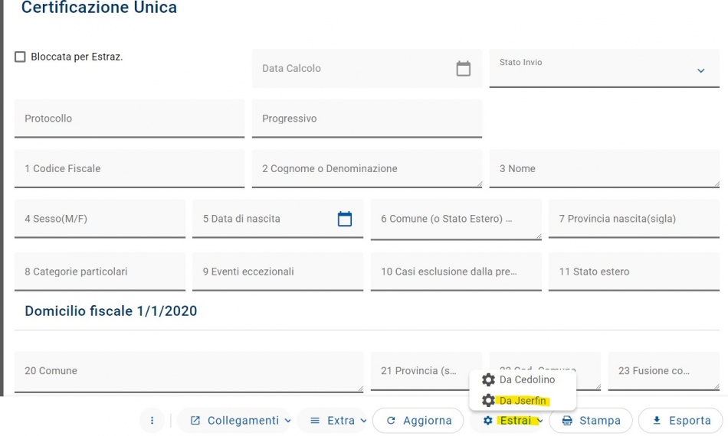Viewport: 728px width, 436px height.
Task: Click the Domicilio fiscale 1/1/2020 heading
Action: pos(110,311)
